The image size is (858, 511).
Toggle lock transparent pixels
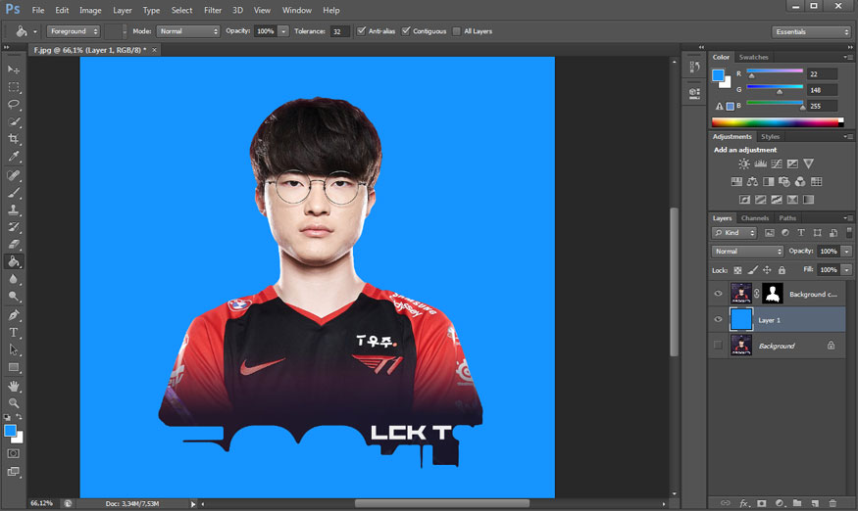point(737,270)
